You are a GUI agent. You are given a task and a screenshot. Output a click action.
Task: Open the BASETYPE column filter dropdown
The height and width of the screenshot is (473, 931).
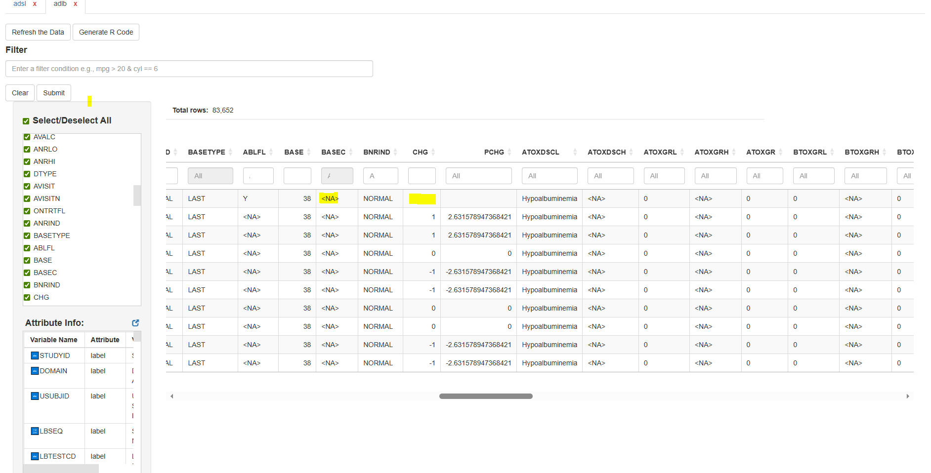tap(210, 176)
